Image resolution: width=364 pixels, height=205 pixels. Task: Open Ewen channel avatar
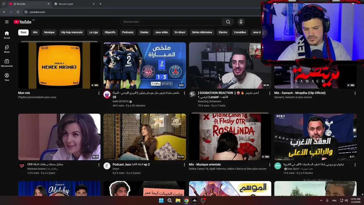(107, 166)
